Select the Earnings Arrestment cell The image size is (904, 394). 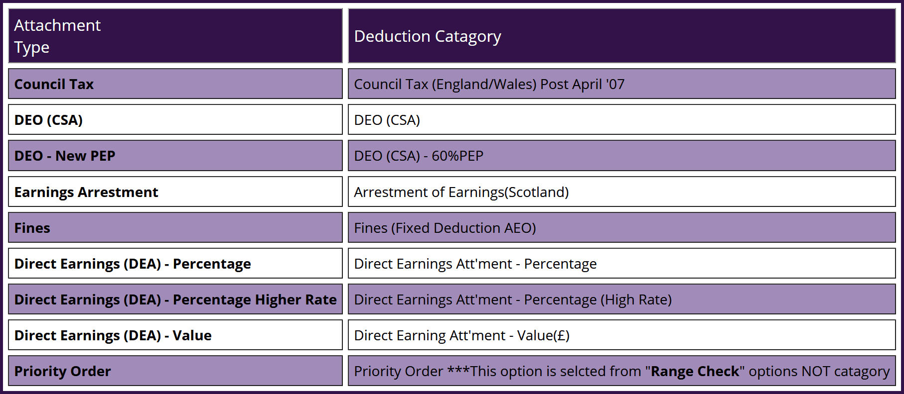[x=86, y=192]
